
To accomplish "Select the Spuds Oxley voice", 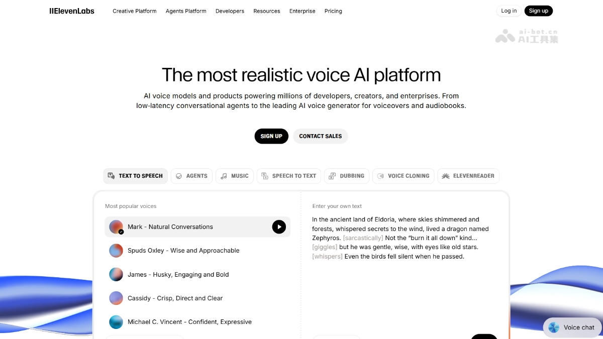I will (x=183, y=251).
